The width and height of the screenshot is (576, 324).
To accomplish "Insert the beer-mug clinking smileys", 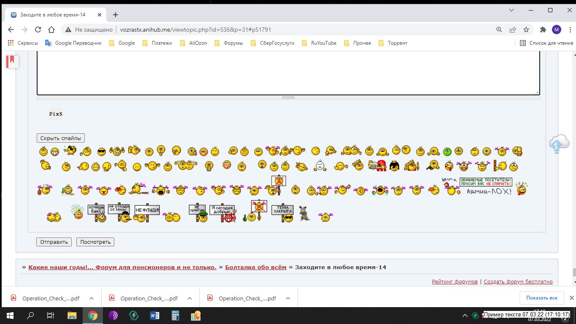I will pos(186,165).
